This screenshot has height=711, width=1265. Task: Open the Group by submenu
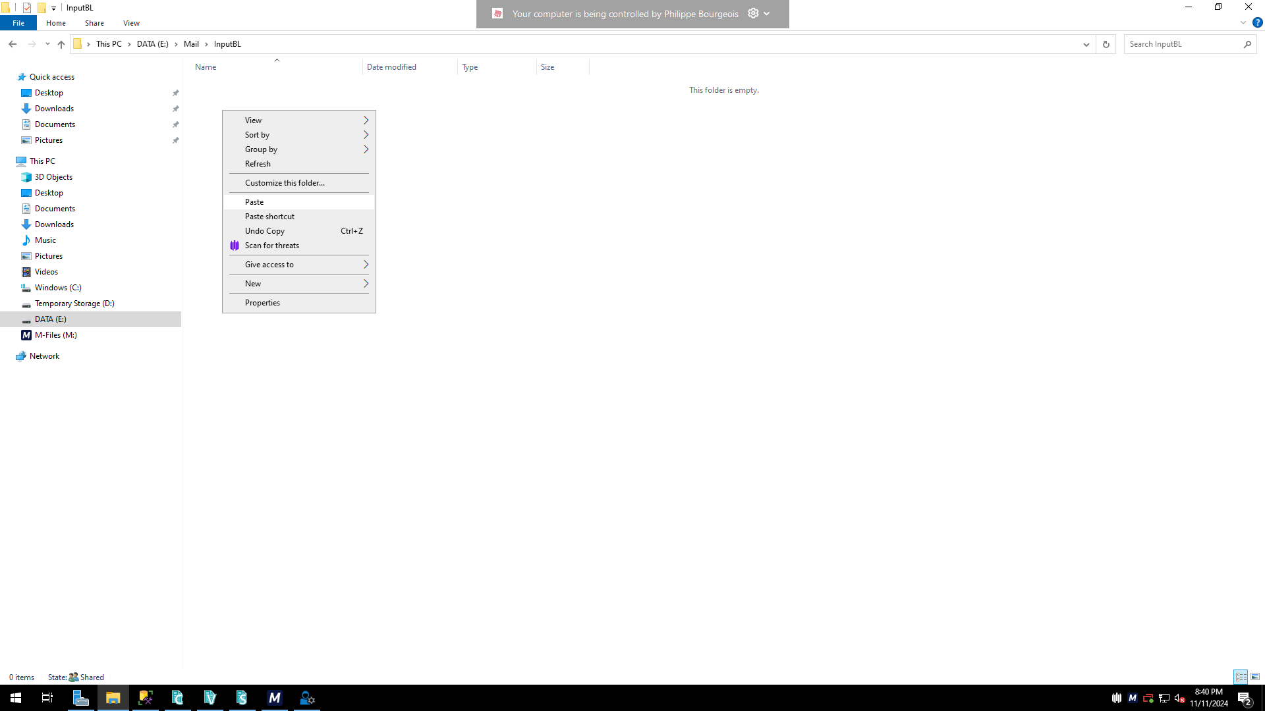coord(299,149)
